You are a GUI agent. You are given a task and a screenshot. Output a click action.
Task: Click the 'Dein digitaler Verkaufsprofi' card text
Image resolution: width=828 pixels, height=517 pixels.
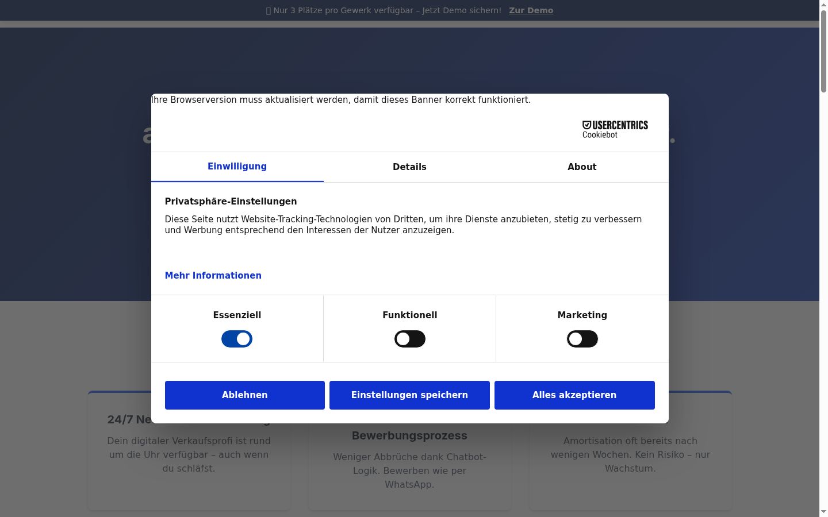point(189,454)
